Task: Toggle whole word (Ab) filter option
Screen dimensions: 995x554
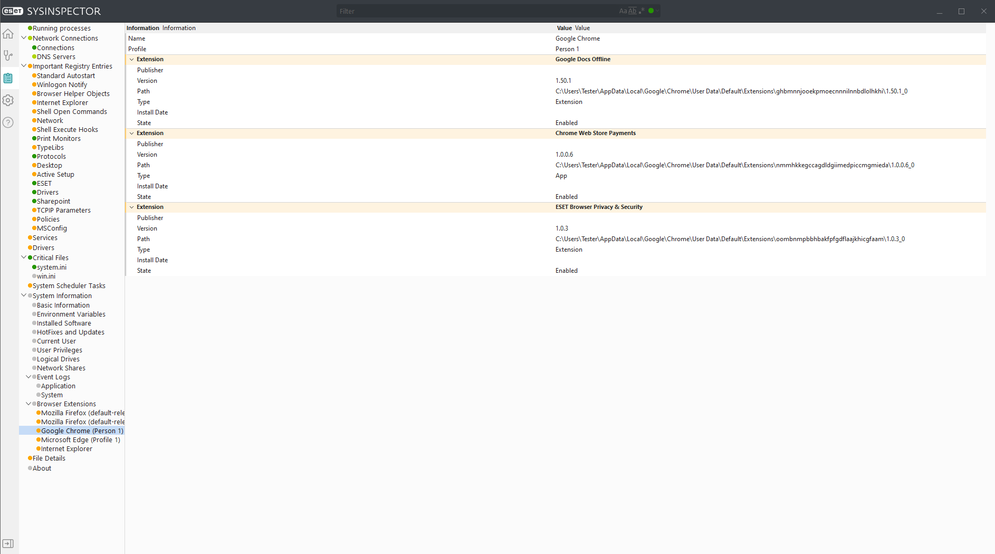Action: [633, 11]
